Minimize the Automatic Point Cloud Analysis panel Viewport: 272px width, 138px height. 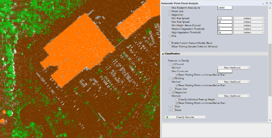point(263,3)
